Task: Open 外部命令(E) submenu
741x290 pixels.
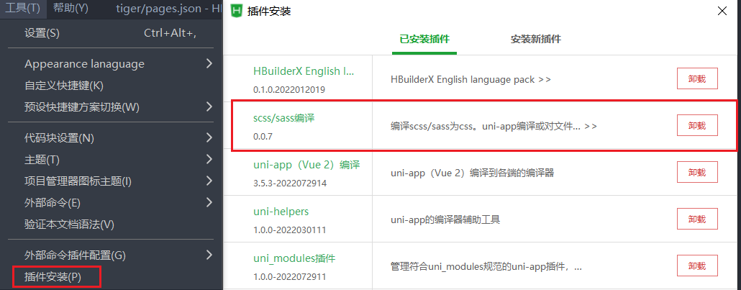Action: point(111,203)
